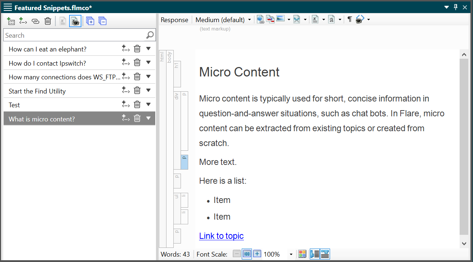Follow the 'Link to topic' hyperlink
473x262 pixels.
tap(221, 236)
